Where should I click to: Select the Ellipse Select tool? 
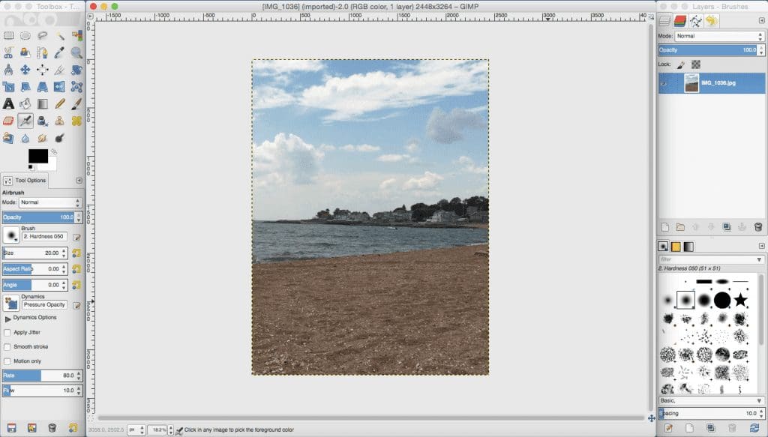point(25,36)
